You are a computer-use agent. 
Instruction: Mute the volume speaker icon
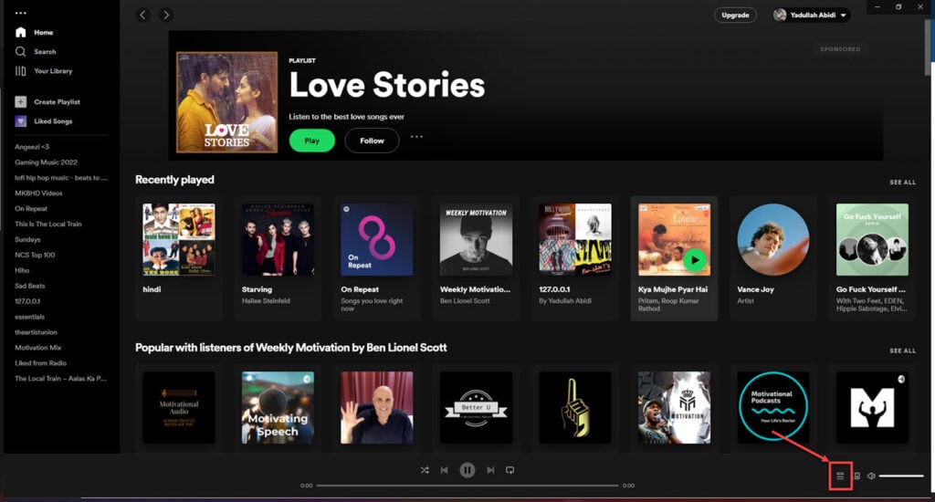[871, 476]
